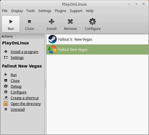Screen dimensions: 149x135
Task: Click the Remove X icon in the toolbar
Action: 70,22
